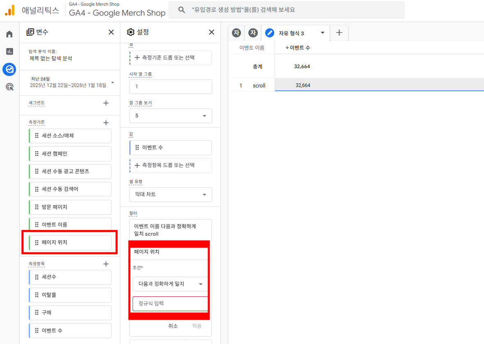Select the 이벤트 수 value chip
The height and width of the screenshot is (344, 484).
click(x=171, y=148)
